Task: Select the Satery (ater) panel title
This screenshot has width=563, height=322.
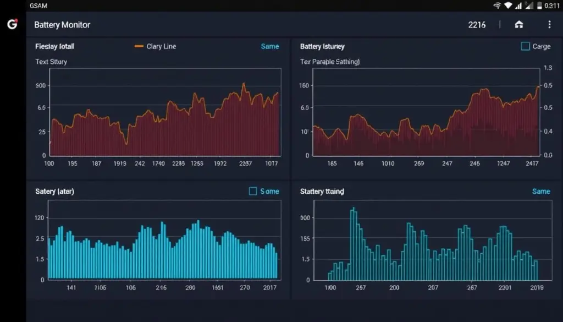Action: pyautogui.click(x=54, y=191)
